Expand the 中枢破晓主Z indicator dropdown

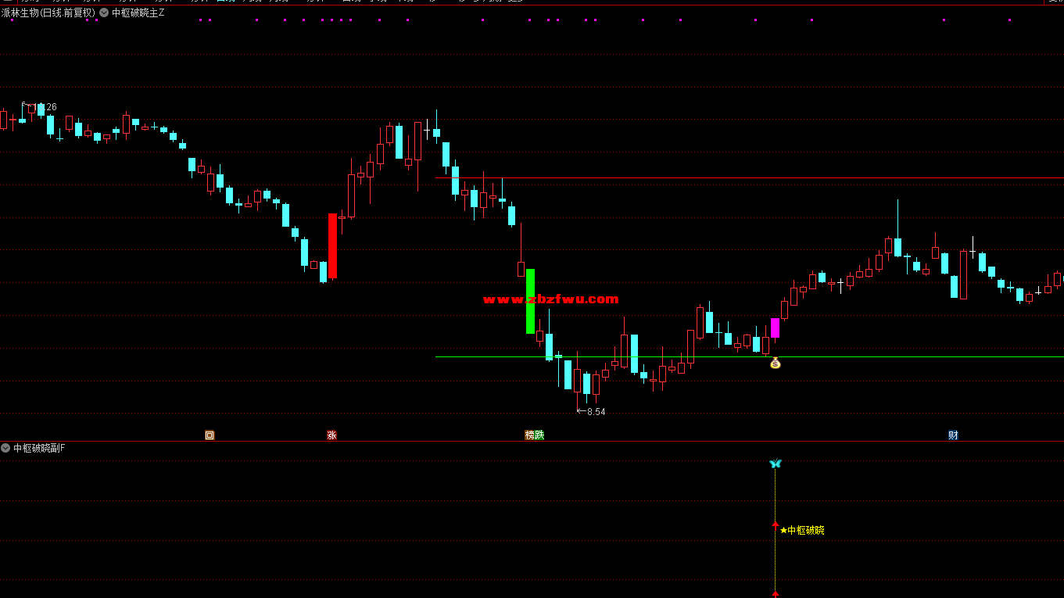(x=104, y=13)
